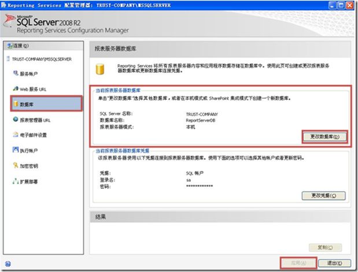
Task: Click the masked password value
Action: (x=200, y=187)
